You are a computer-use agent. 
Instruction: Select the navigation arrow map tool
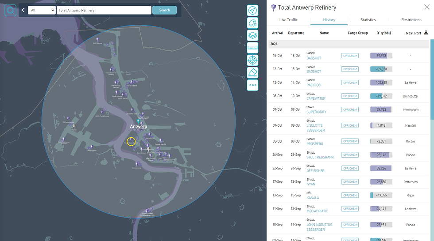click(252, 11)
